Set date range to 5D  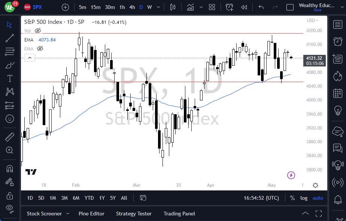[41, 198]
